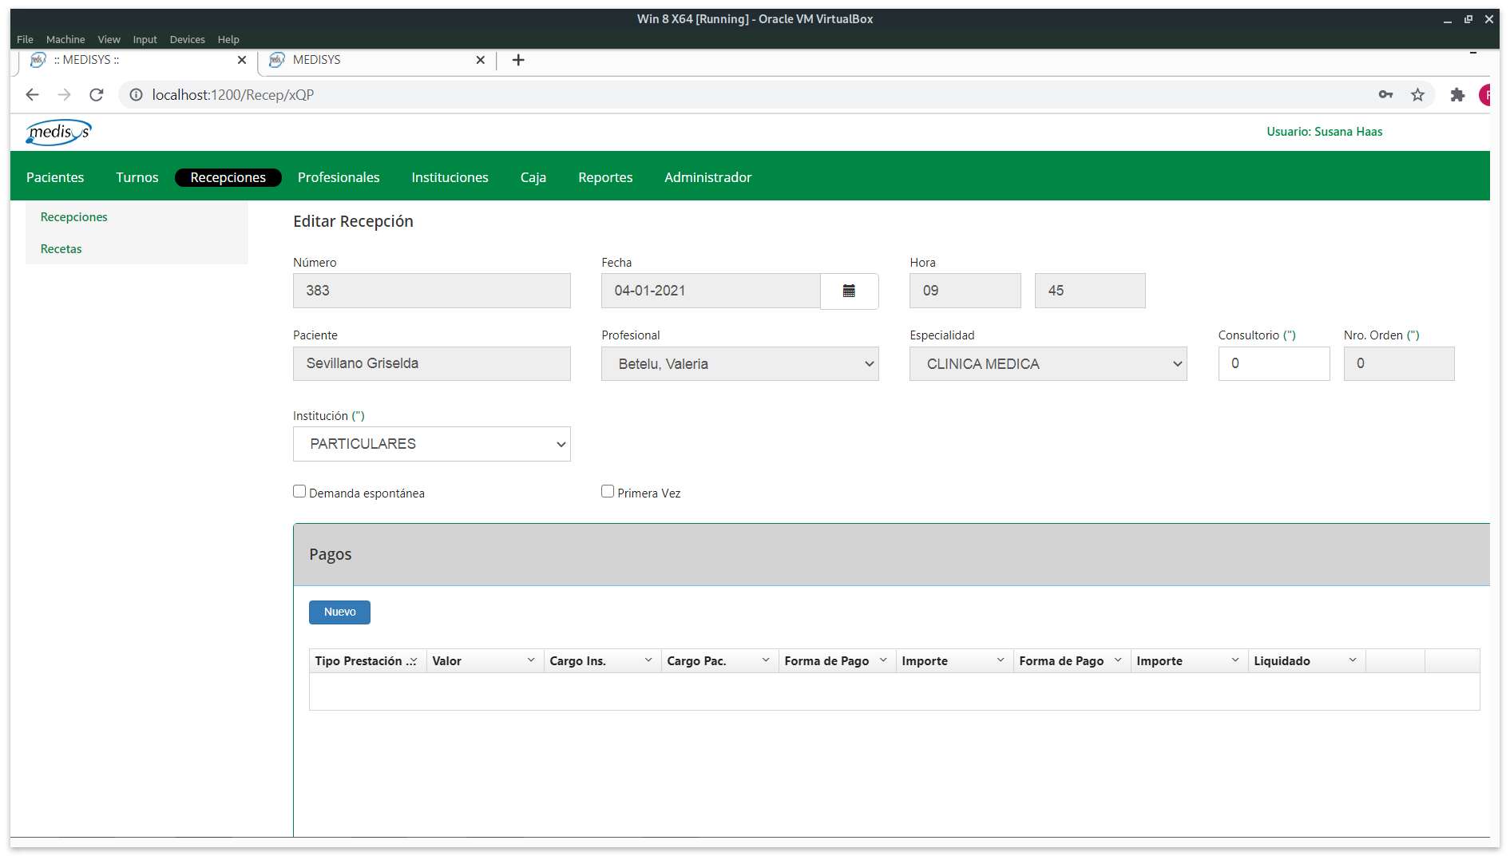Open Liquidado column menu arrow
This screenshot has height=860, width=1510.
tap(1353, 661)
